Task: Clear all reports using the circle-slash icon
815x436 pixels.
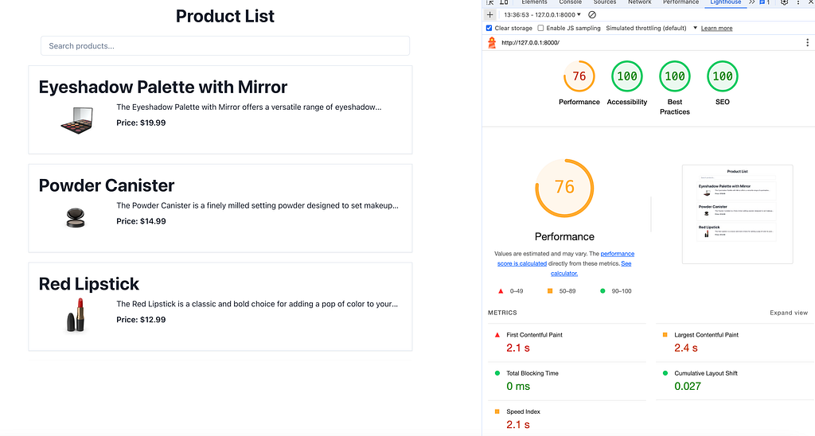Action: click(x=591, y=14)
